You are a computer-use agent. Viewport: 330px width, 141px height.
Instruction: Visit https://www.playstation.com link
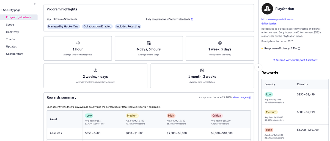point(278,19)
